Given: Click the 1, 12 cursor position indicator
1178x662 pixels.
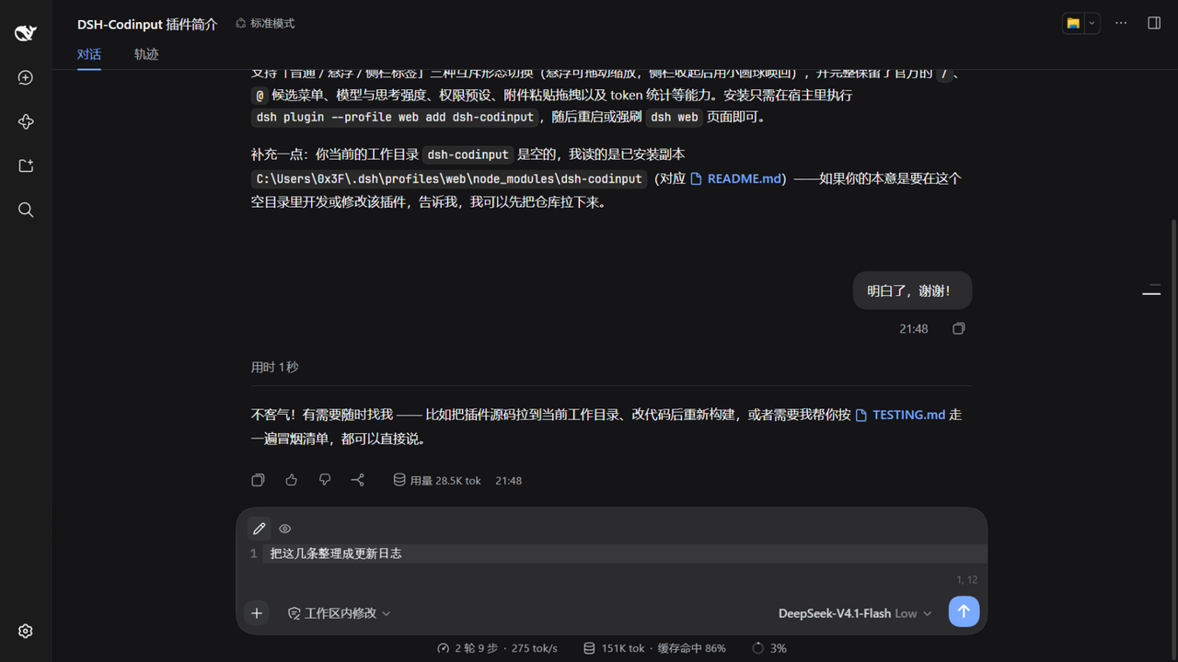Looking at the screenshot, I should (967, 579).
